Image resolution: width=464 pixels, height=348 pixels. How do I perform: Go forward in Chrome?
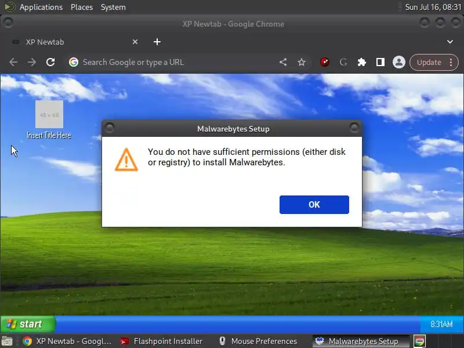click(x=32, y=62)
